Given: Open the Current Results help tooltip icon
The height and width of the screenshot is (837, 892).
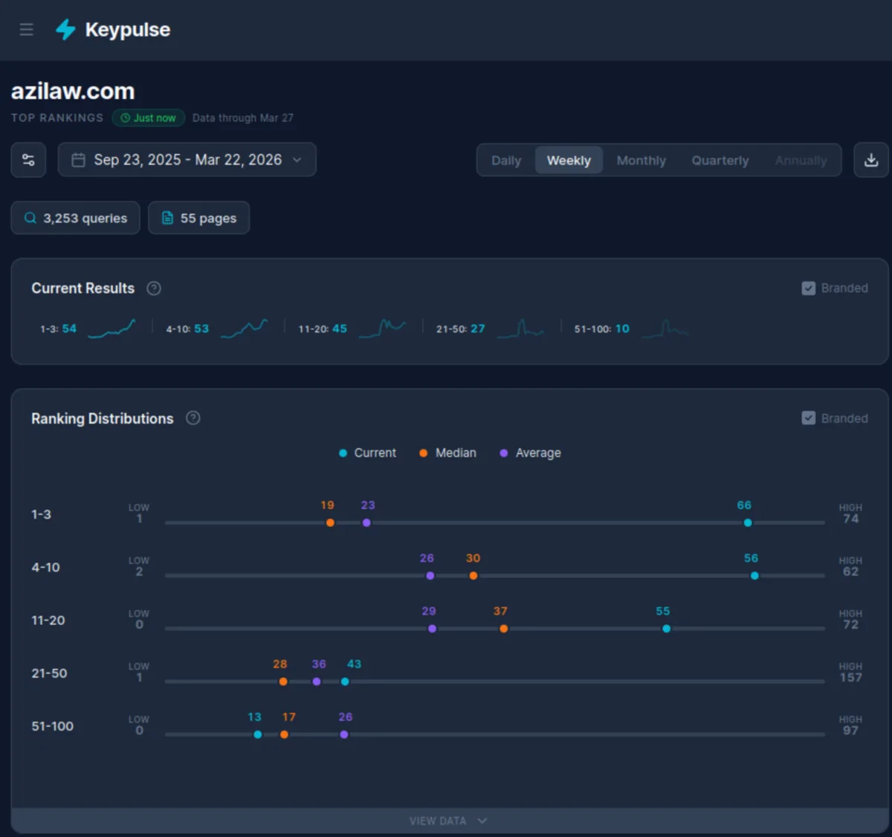Looking at the screenshot, I should 154,288.
